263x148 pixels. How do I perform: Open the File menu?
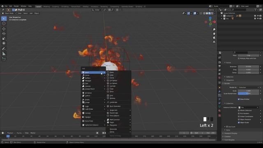(6, 6)
